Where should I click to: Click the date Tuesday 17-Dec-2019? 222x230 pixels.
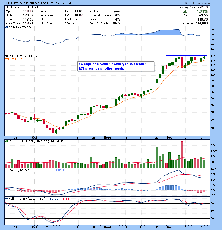coord(192,7)
